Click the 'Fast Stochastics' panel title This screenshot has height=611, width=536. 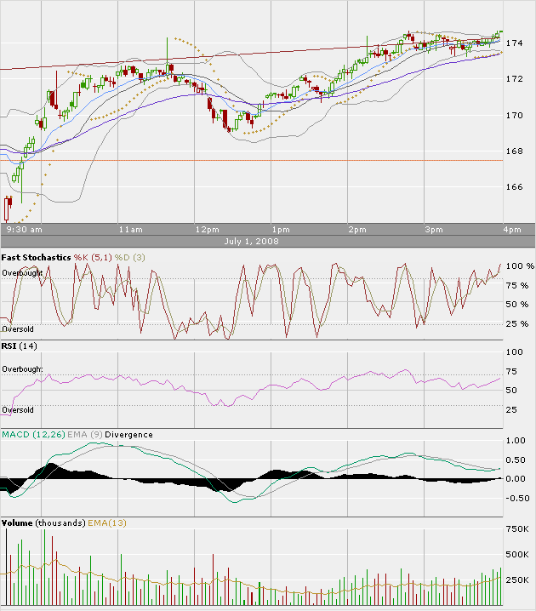(37, 258)
